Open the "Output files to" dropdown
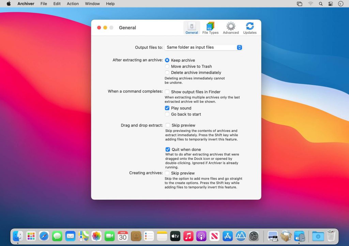349x246 pixels. pos(203,47)
